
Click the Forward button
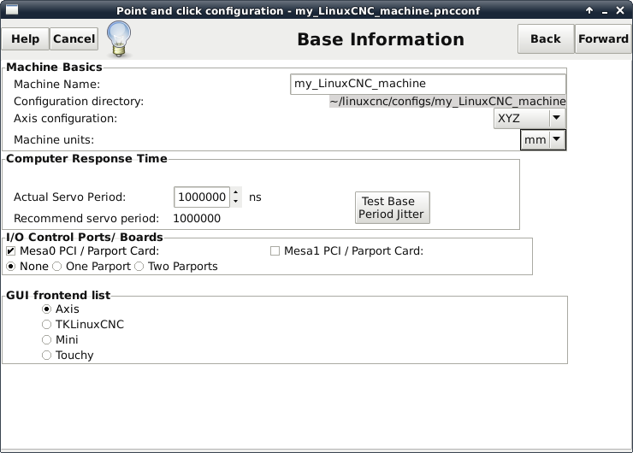[x=603, y=38]
